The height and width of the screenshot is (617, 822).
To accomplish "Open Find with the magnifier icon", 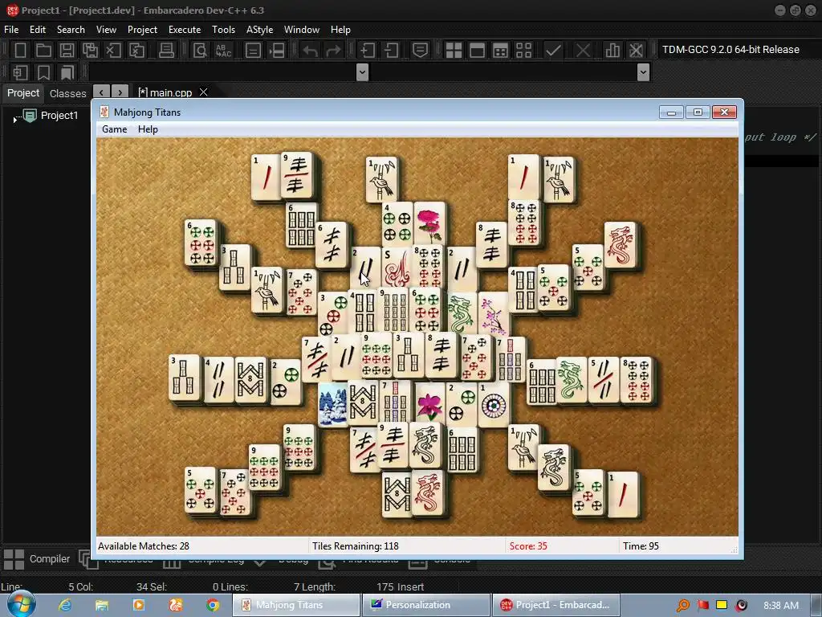I will (x=200, y=51).
